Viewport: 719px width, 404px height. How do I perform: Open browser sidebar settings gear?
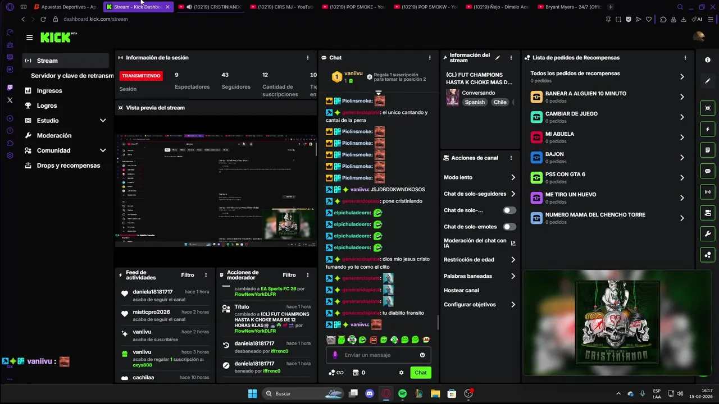[10, 155]
